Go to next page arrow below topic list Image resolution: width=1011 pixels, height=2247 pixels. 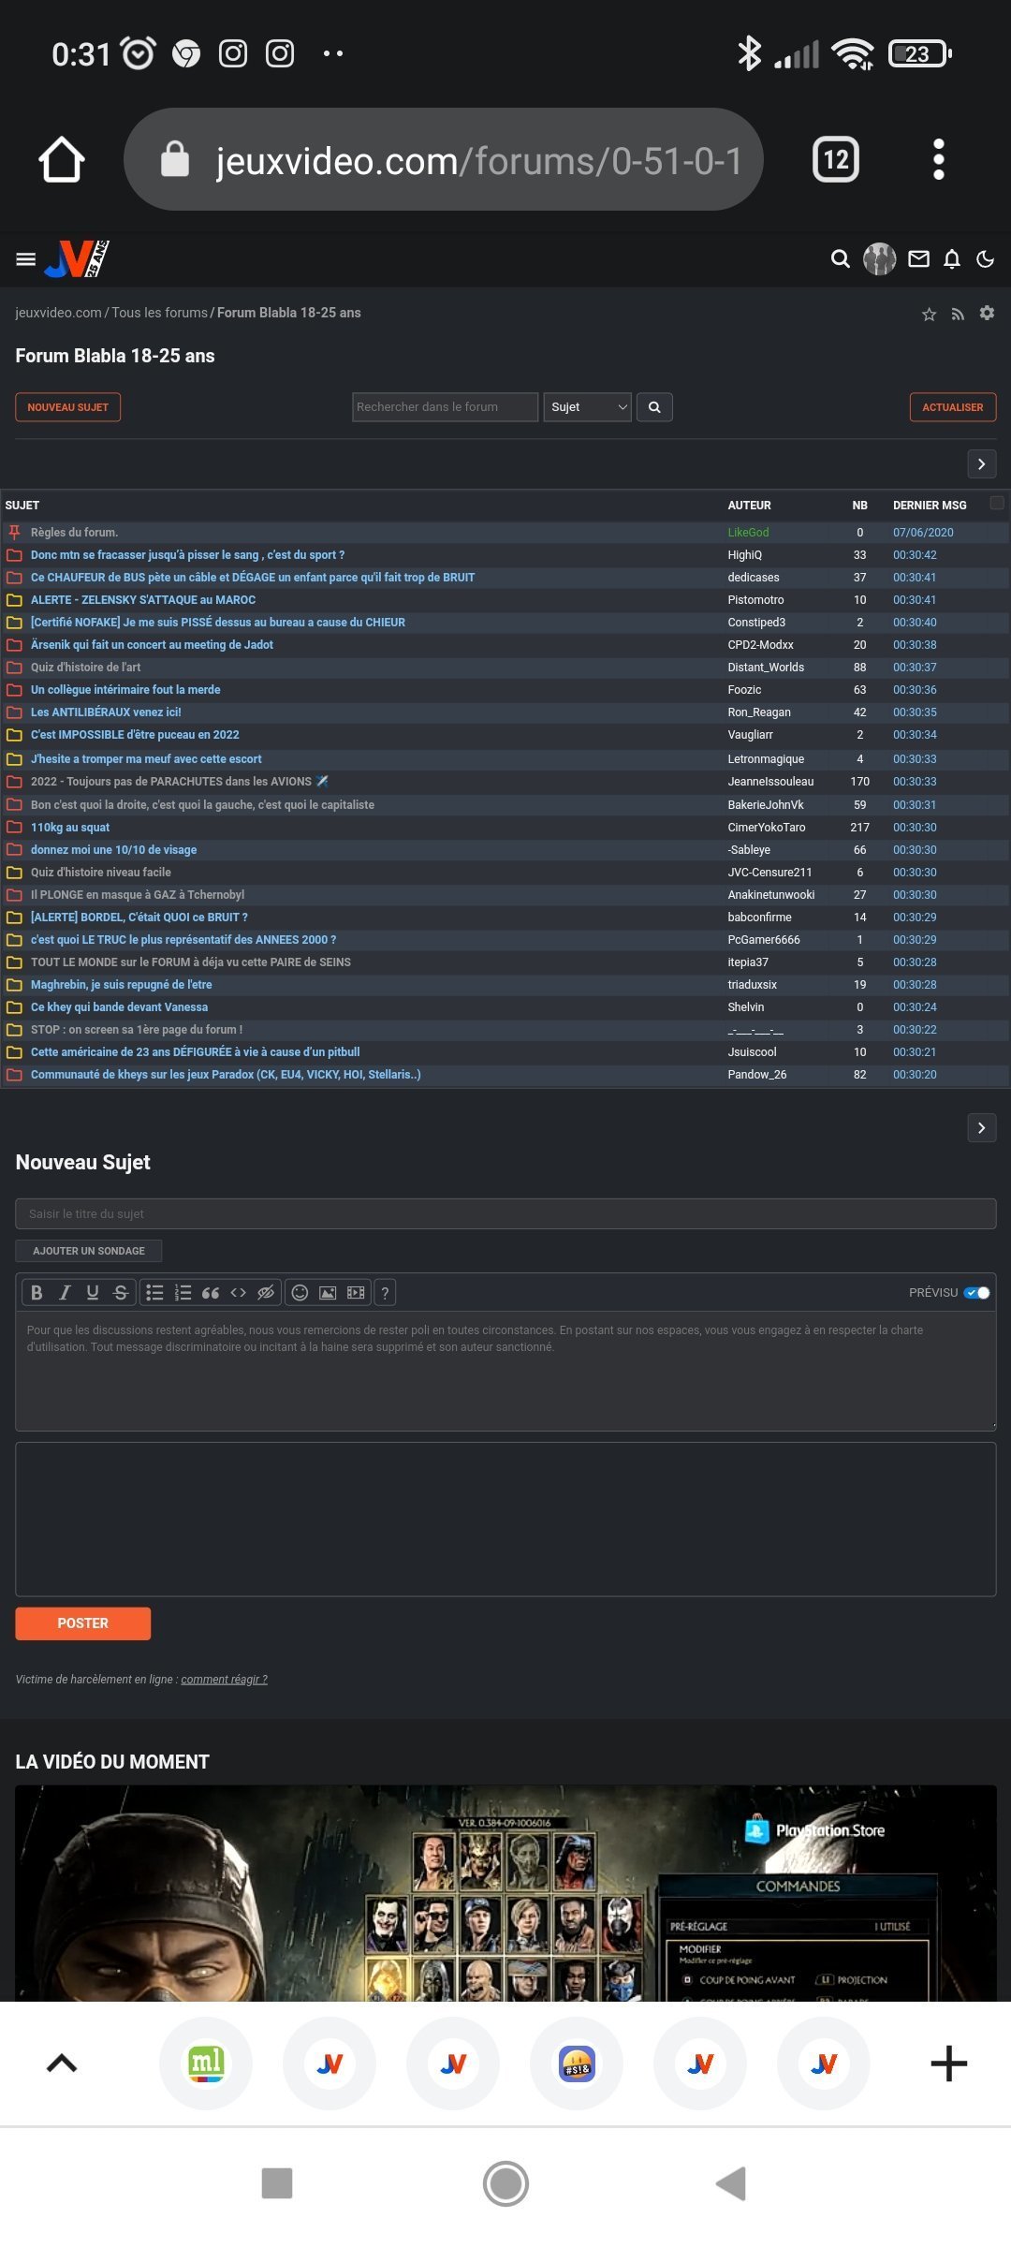[981, 1128]
